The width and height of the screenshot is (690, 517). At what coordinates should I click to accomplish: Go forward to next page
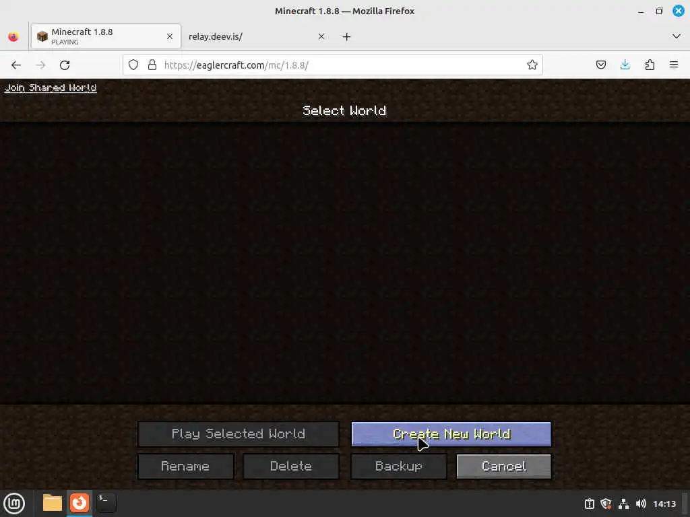40,65
